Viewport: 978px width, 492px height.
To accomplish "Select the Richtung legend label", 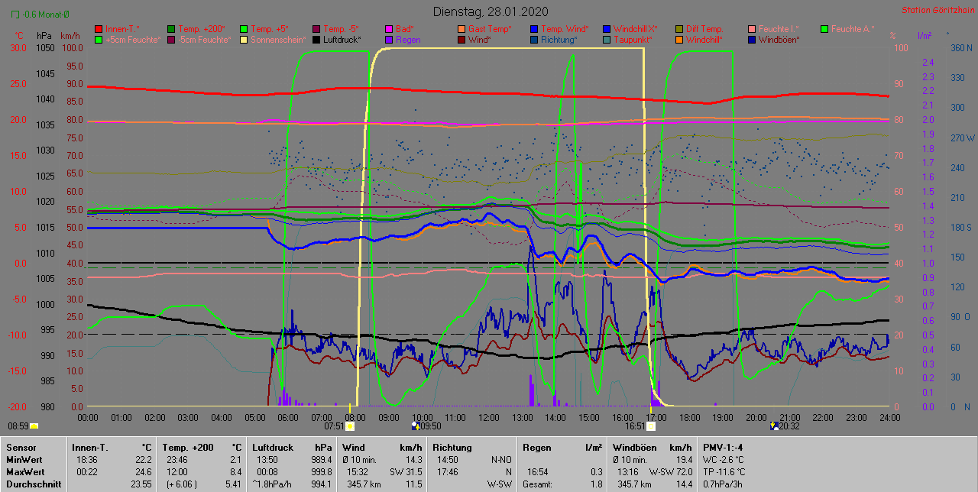I will 559,40.
